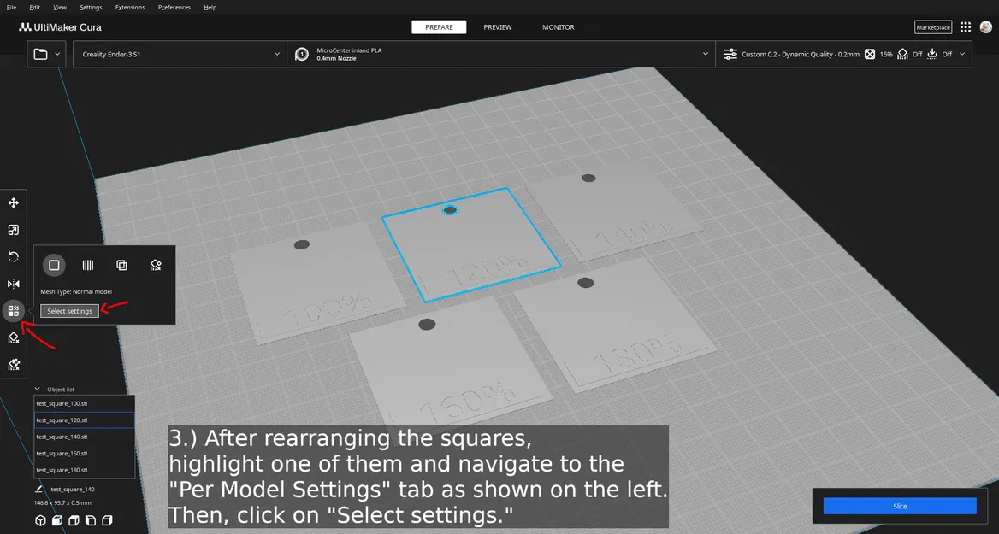
Task: Select the bottom-most tool in left toolbar
Action: coord(14,365)
